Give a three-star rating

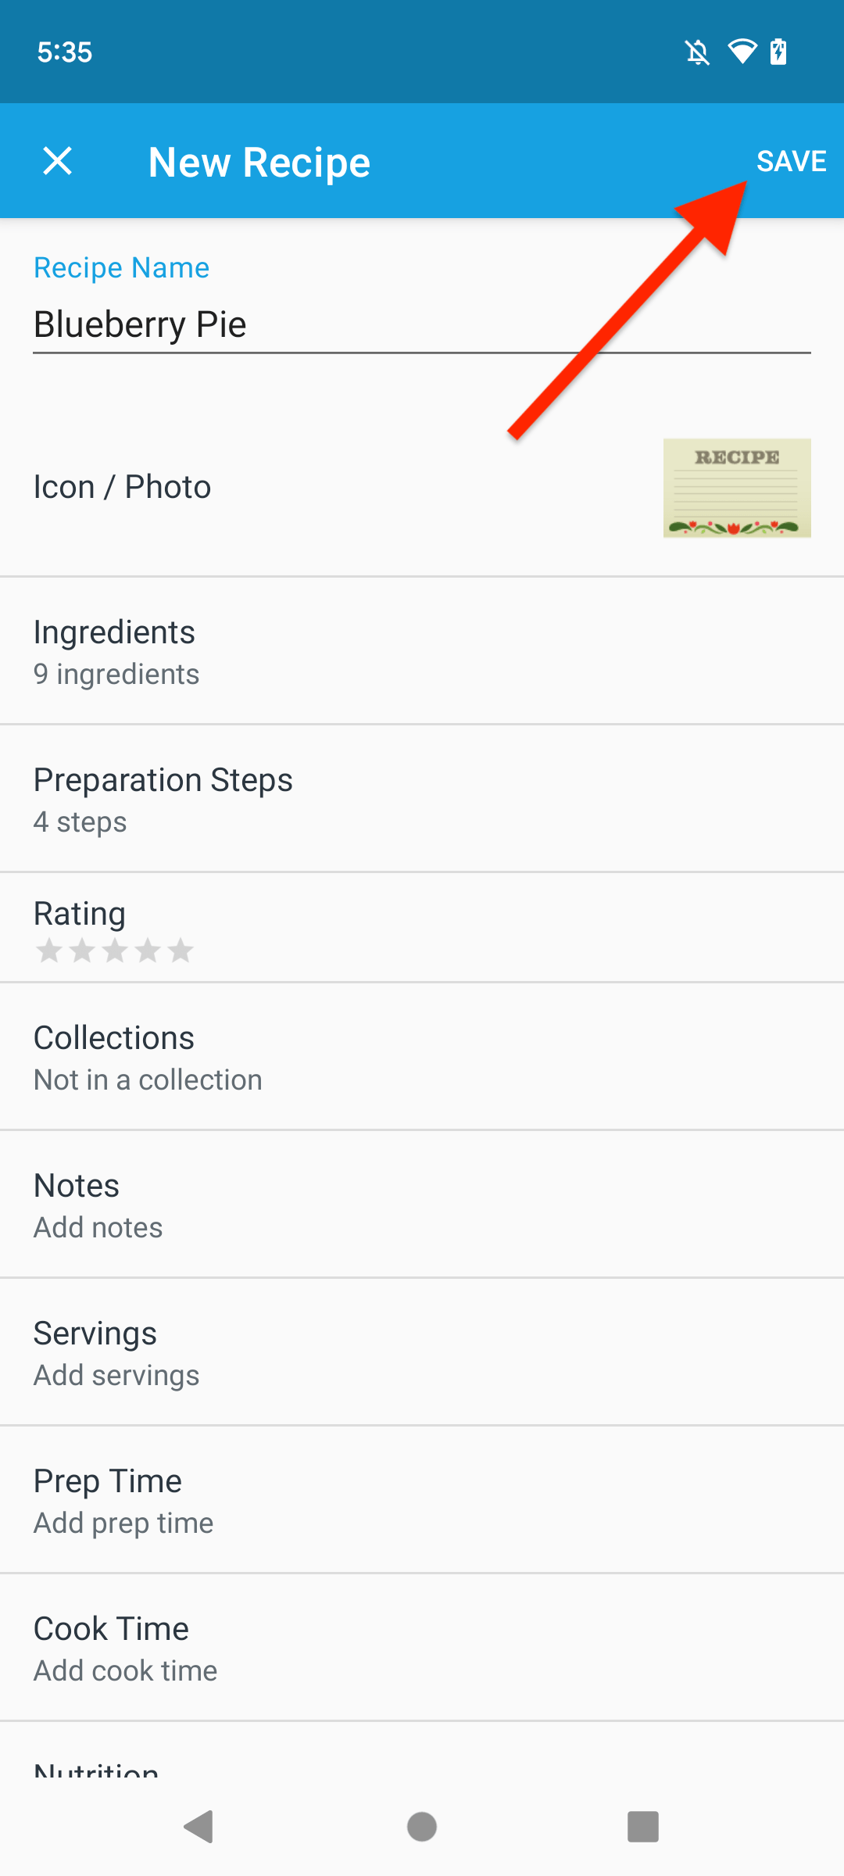[x=115, y=951]
